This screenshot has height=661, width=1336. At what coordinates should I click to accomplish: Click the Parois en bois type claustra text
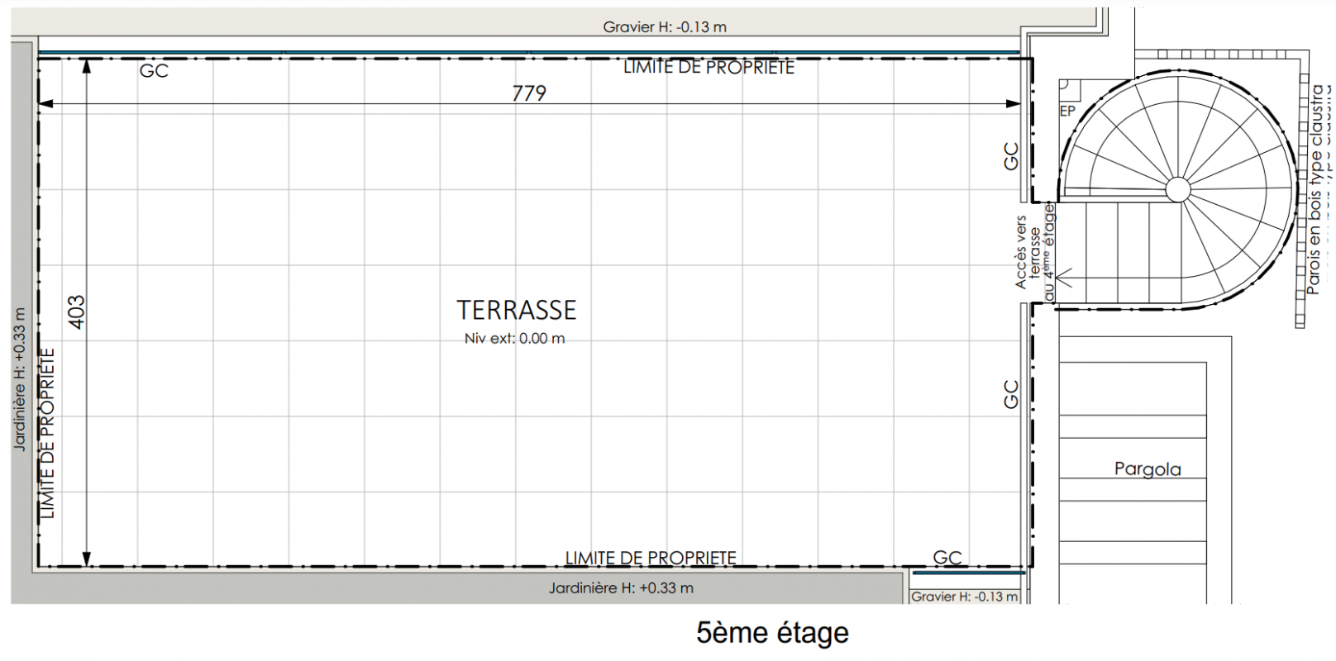(x=1316, y=189)
